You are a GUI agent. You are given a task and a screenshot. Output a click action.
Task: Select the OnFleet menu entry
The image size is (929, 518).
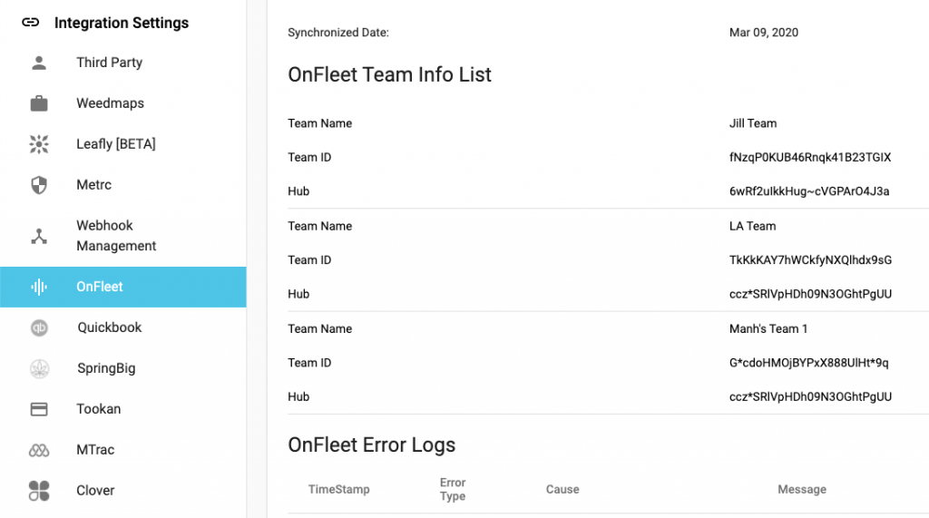[123, 287]
